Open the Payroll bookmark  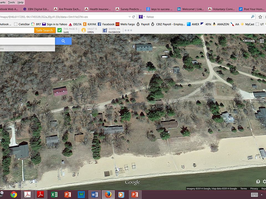(x=143, y=24)
